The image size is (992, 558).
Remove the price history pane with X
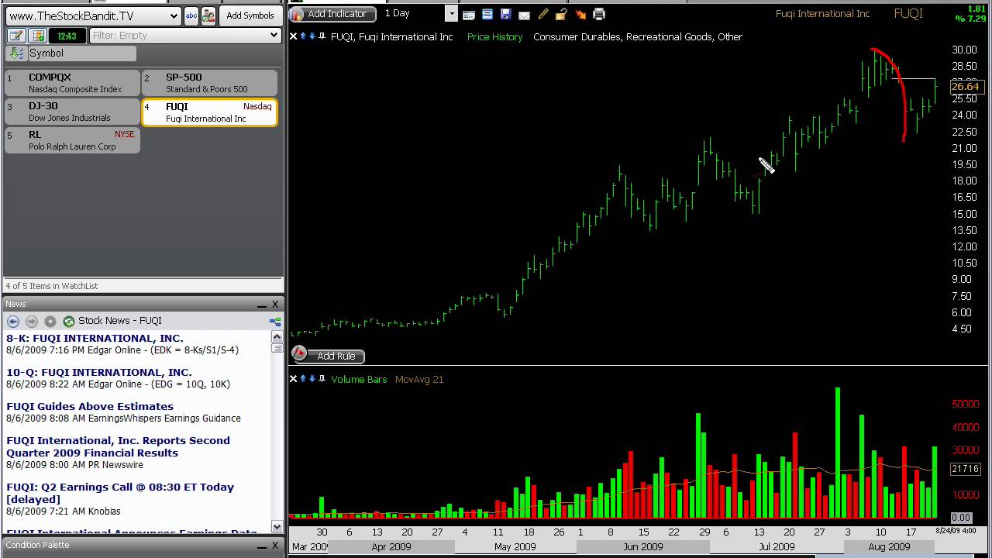[x=294, y=36]
